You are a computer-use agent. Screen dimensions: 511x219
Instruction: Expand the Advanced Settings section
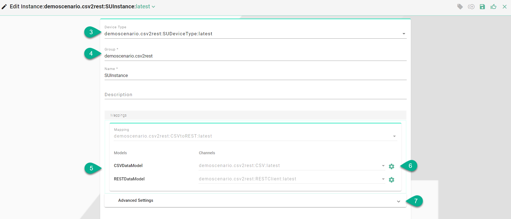click(398, 201)
